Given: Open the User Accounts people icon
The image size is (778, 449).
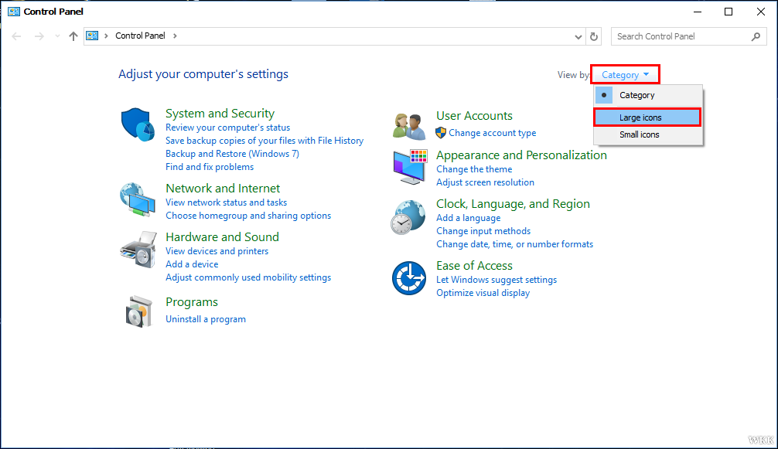Looking at the screenshot, I should 409,126.
